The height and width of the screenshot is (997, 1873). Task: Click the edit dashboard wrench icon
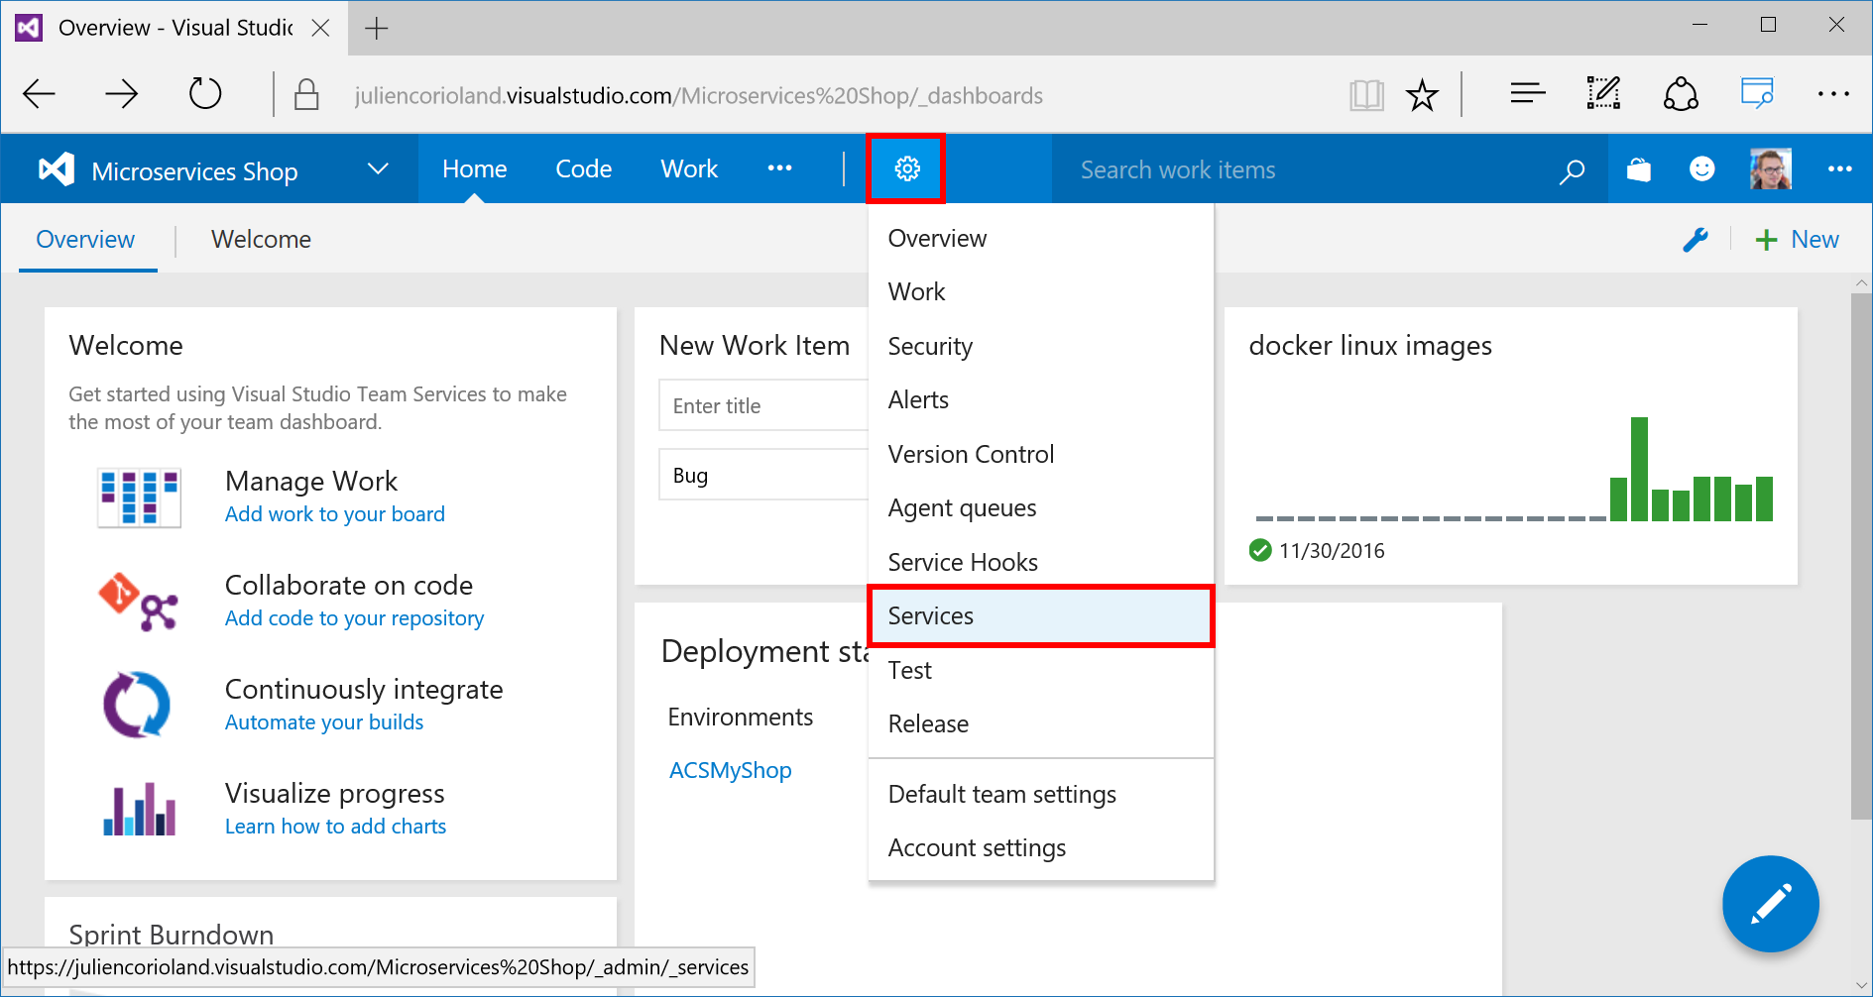[1696, 240]
